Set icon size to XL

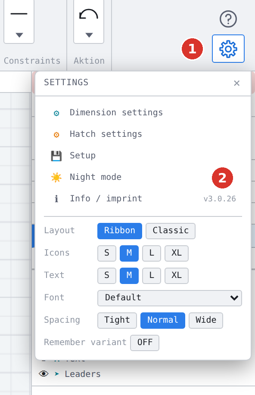(177, 253)
